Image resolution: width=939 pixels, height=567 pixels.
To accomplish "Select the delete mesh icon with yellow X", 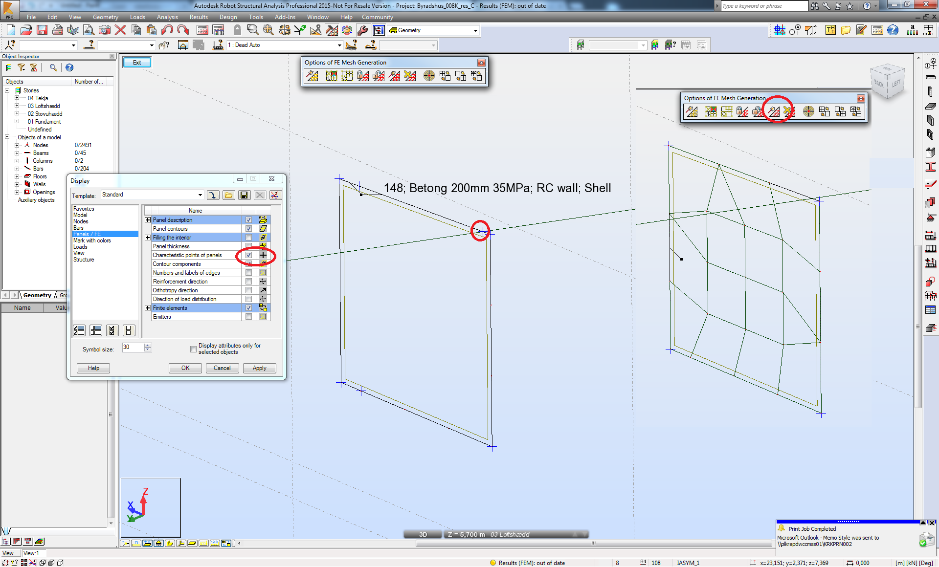I will pos(410,76).
